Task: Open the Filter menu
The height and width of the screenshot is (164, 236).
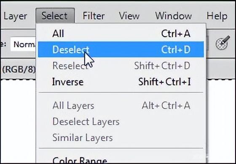Action: 94,16
